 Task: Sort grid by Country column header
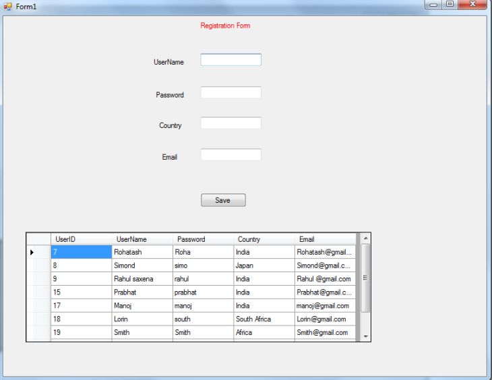point(264,239)
